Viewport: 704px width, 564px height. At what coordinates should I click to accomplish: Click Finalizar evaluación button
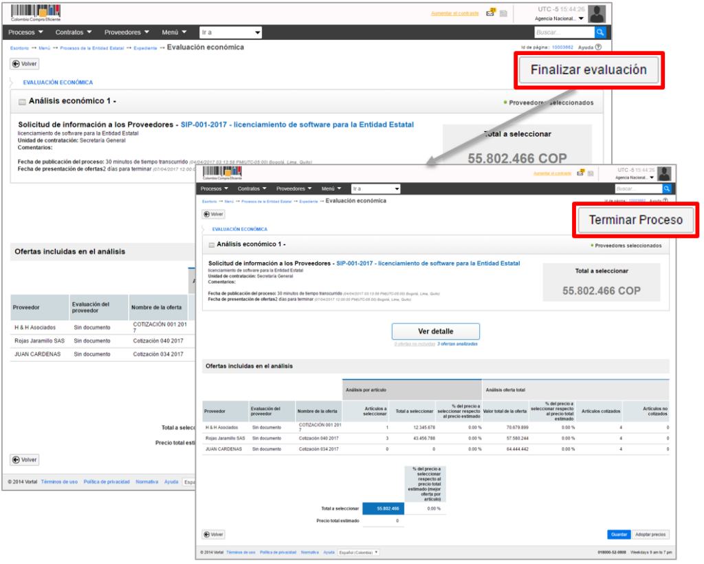588,70
